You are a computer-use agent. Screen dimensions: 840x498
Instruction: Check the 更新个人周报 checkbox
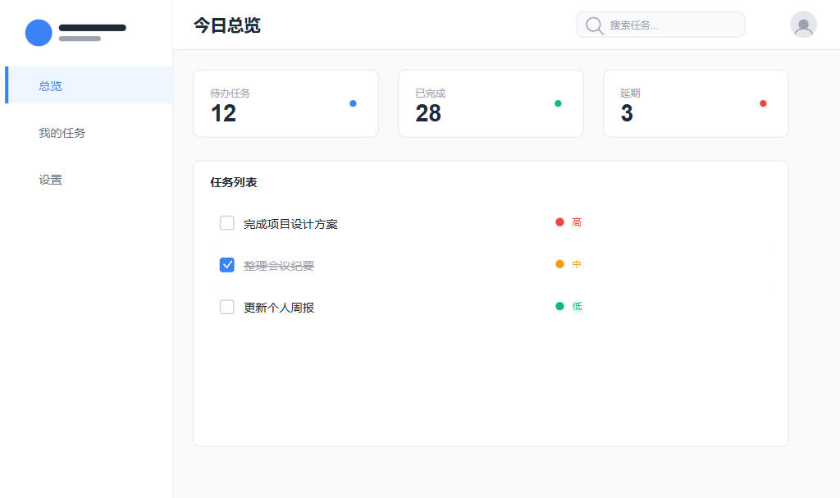(x=227, y=306)
